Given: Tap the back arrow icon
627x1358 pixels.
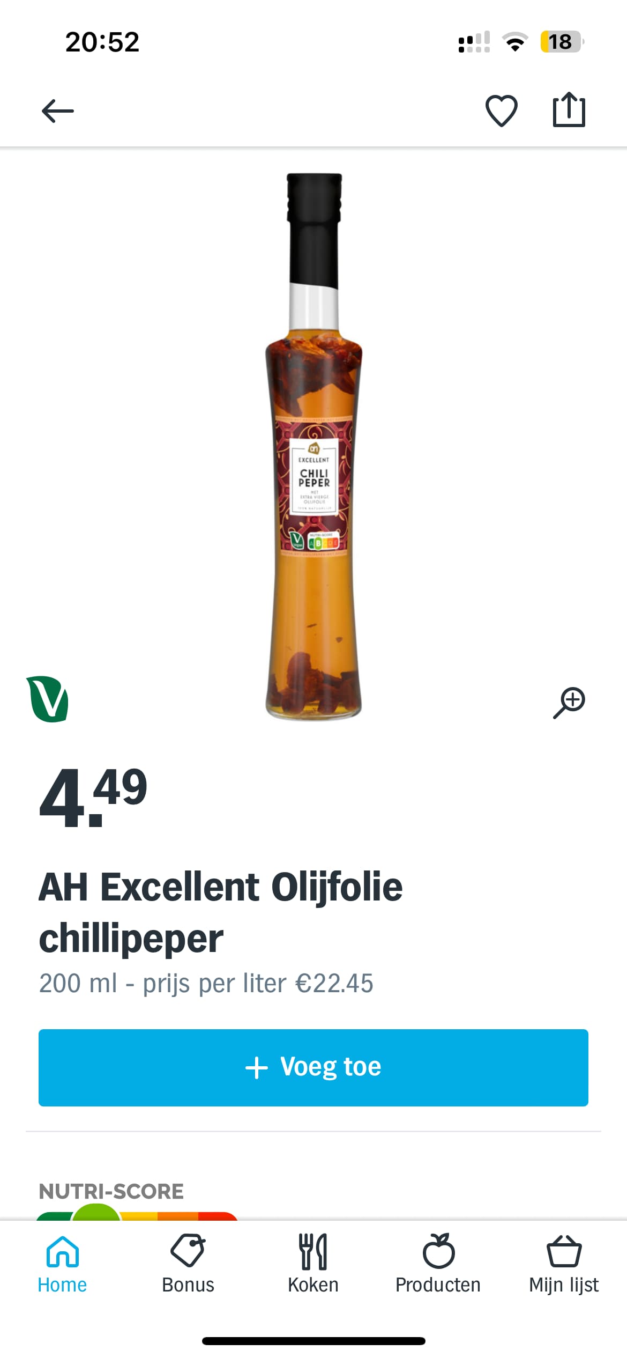Looking at the screenshot, I should click(57, 111).
